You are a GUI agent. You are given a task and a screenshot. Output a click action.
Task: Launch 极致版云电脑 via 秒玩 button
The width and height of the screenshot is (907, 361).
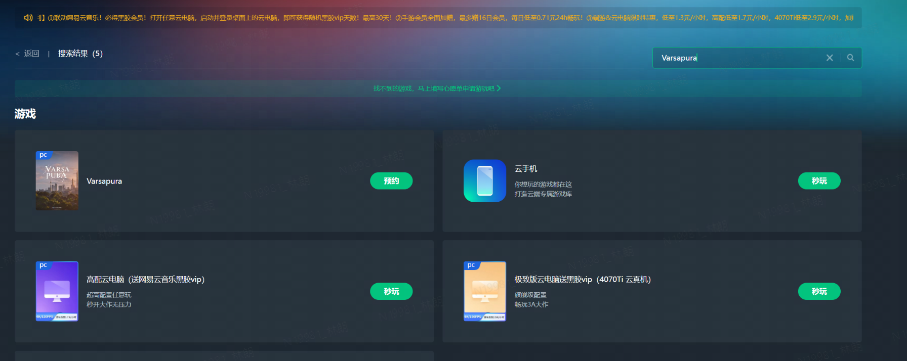819,291
